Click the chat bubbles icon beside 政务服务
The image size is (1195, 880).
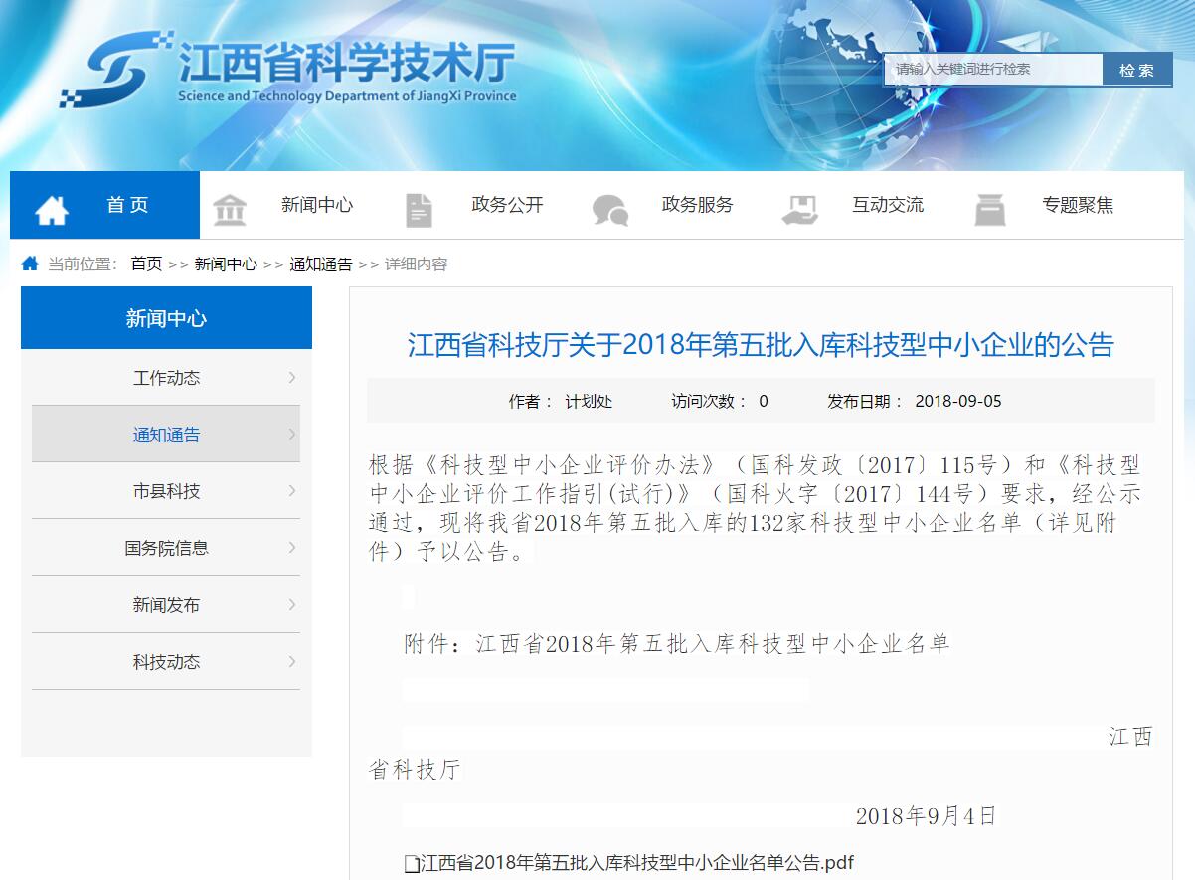pyautogui.click(x=610, y=210)
